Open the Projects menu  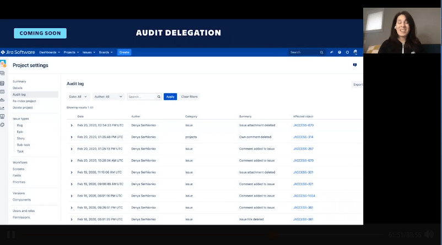tap(71, 52)
